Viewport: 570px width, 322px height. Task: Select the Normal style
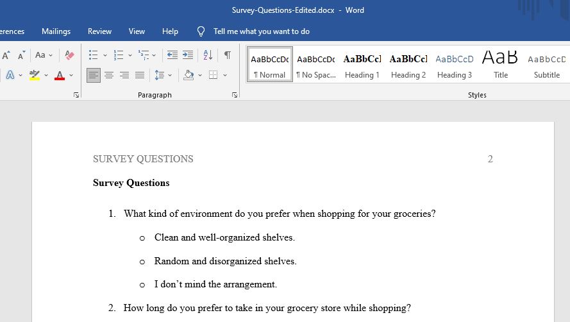click(270, 64)
